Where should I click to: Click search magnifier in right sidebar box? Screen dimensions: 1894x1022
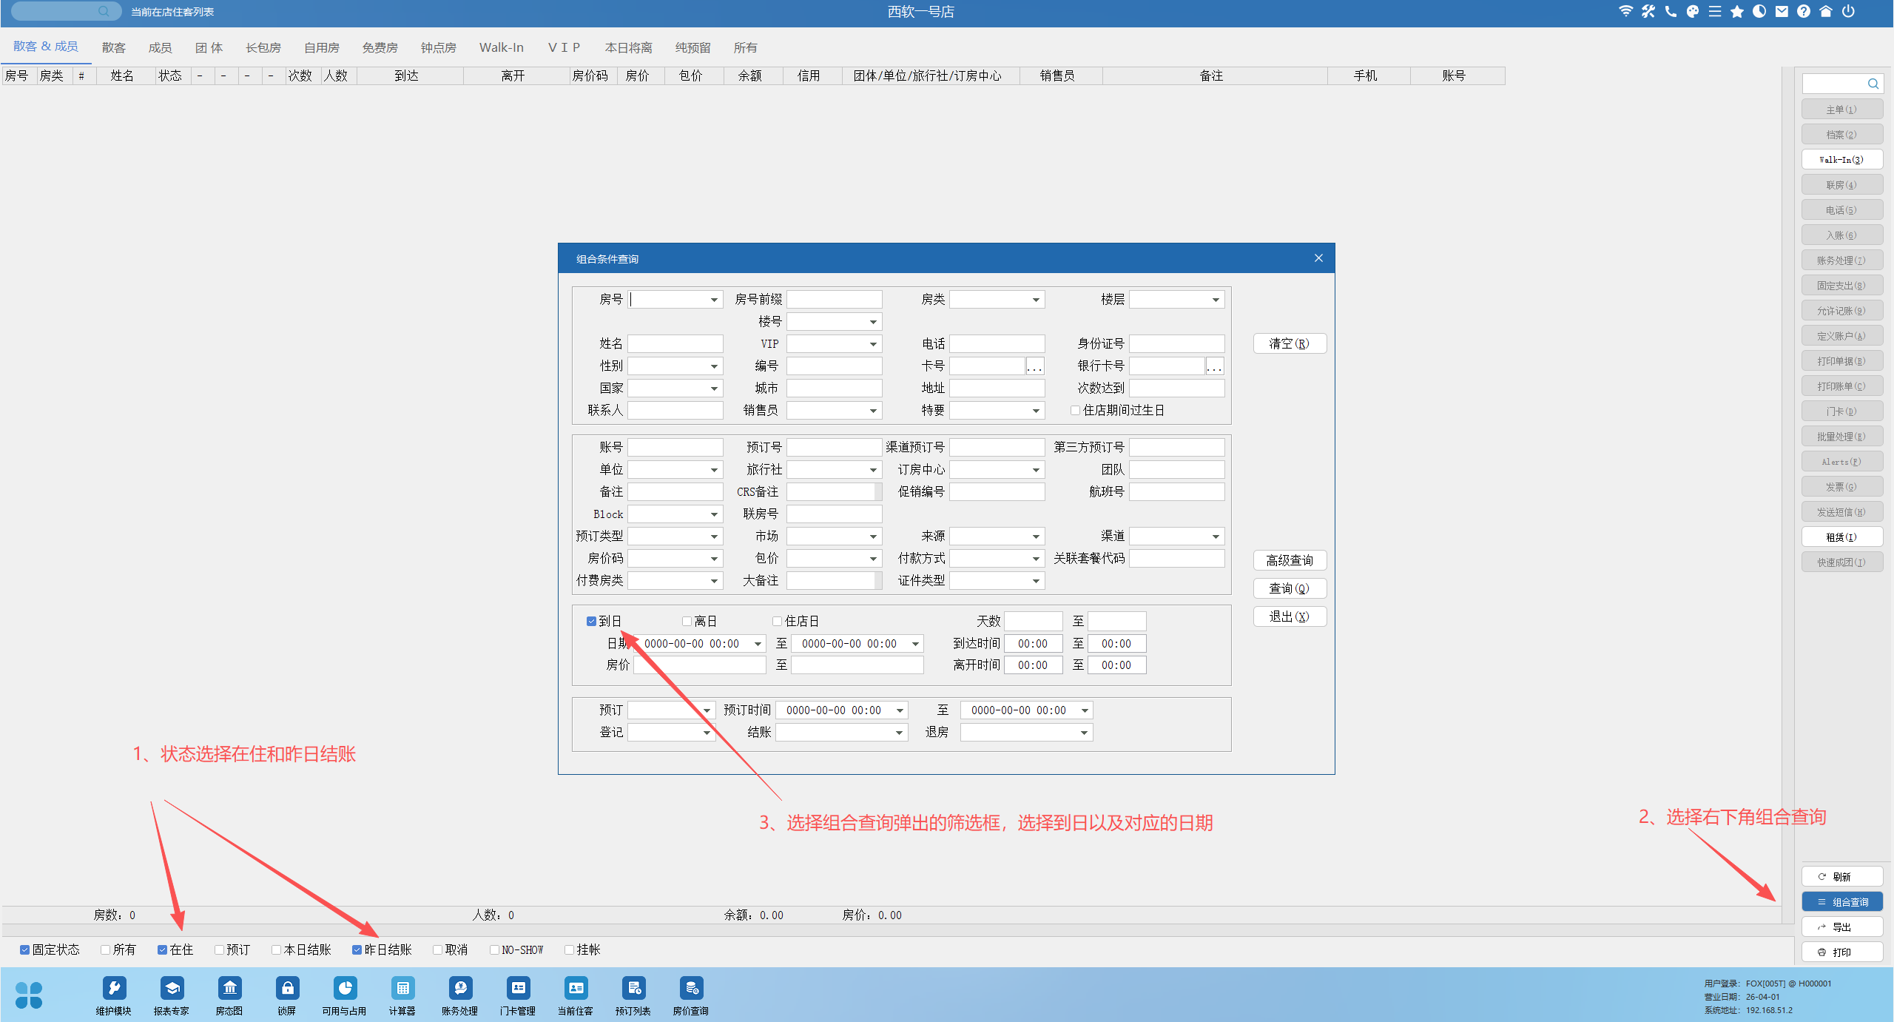pos(1873,84)
